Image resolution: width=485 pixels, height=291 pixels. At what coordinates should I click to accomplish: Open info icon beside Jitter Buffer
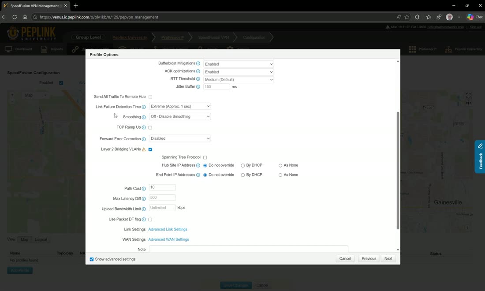198,86
